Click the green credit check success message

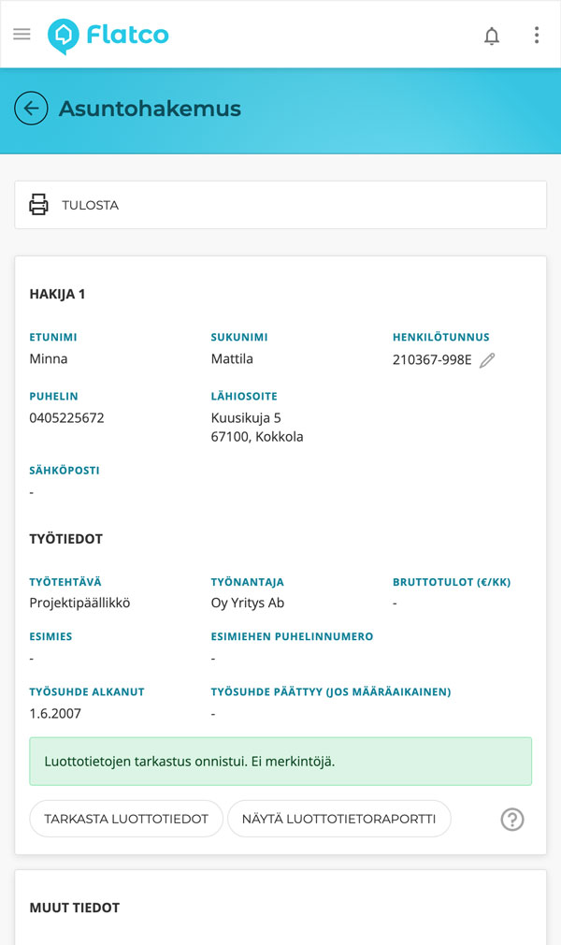click(280, 761)
